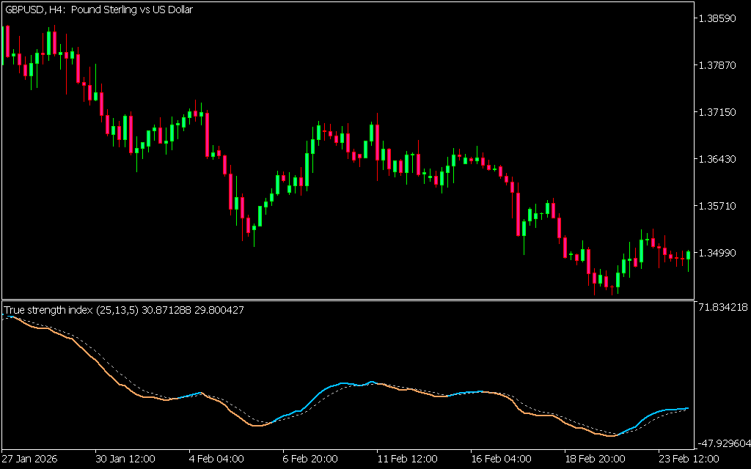The height and width of the screenshot is (469, 751).
Task: Click the 1.36430 price axis label
Action: pos(718,159)
